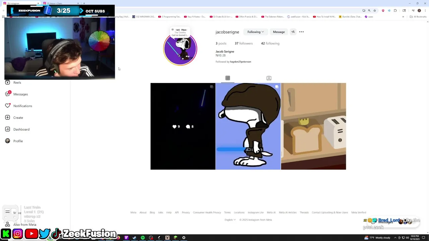Open the toast and toaster post
This screenshot has height=241, width=429.
(x=313, y=126)
